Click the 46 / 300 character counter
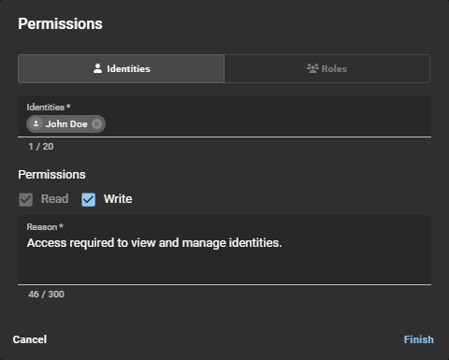The image size is (449, 360). [x=46, y=295]
